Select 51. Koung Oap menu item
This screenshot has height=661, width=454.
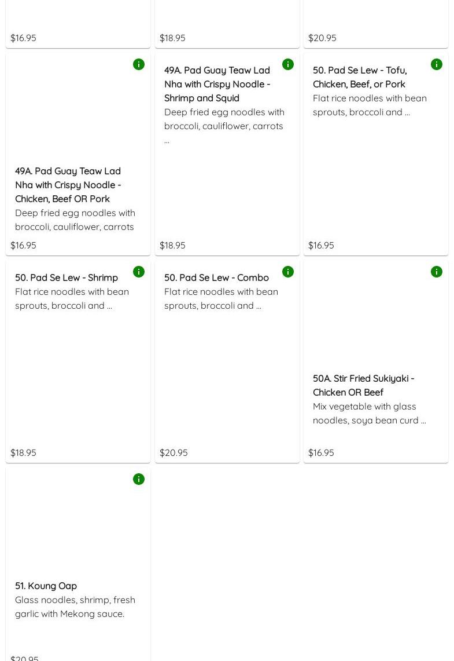coord(46,586)
